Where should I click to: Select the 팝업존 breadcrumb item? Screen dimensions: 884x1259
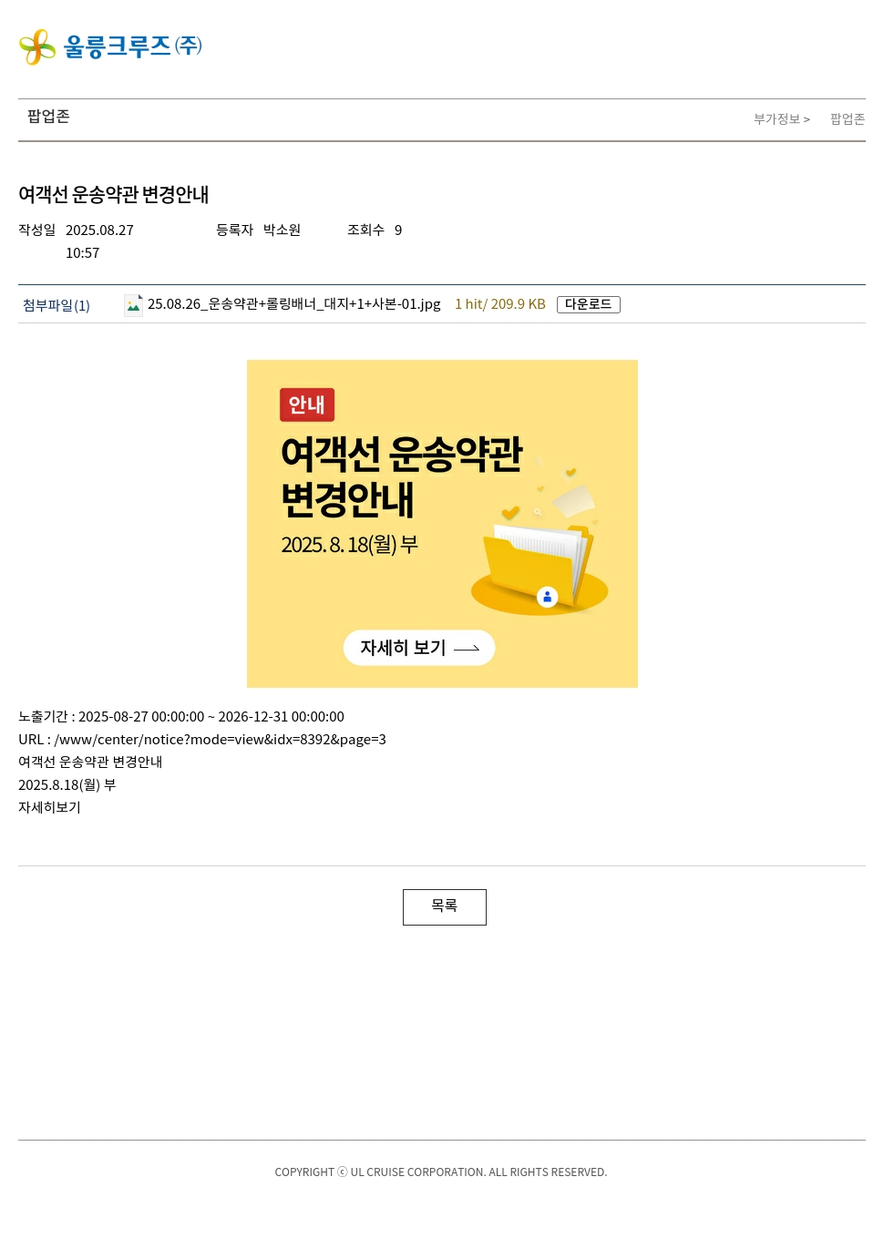click(848, 119)
